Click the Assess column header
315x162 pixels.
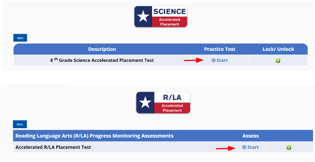tap(251, 136)
